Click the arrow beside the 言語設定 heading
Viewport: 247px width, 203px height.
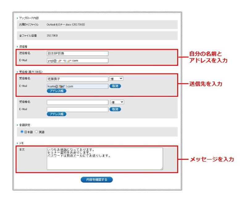(x=17, y=125)
